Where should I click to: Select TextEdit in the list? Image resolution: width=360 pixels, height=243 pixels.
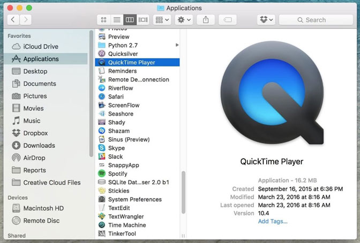tap(137, 208)
